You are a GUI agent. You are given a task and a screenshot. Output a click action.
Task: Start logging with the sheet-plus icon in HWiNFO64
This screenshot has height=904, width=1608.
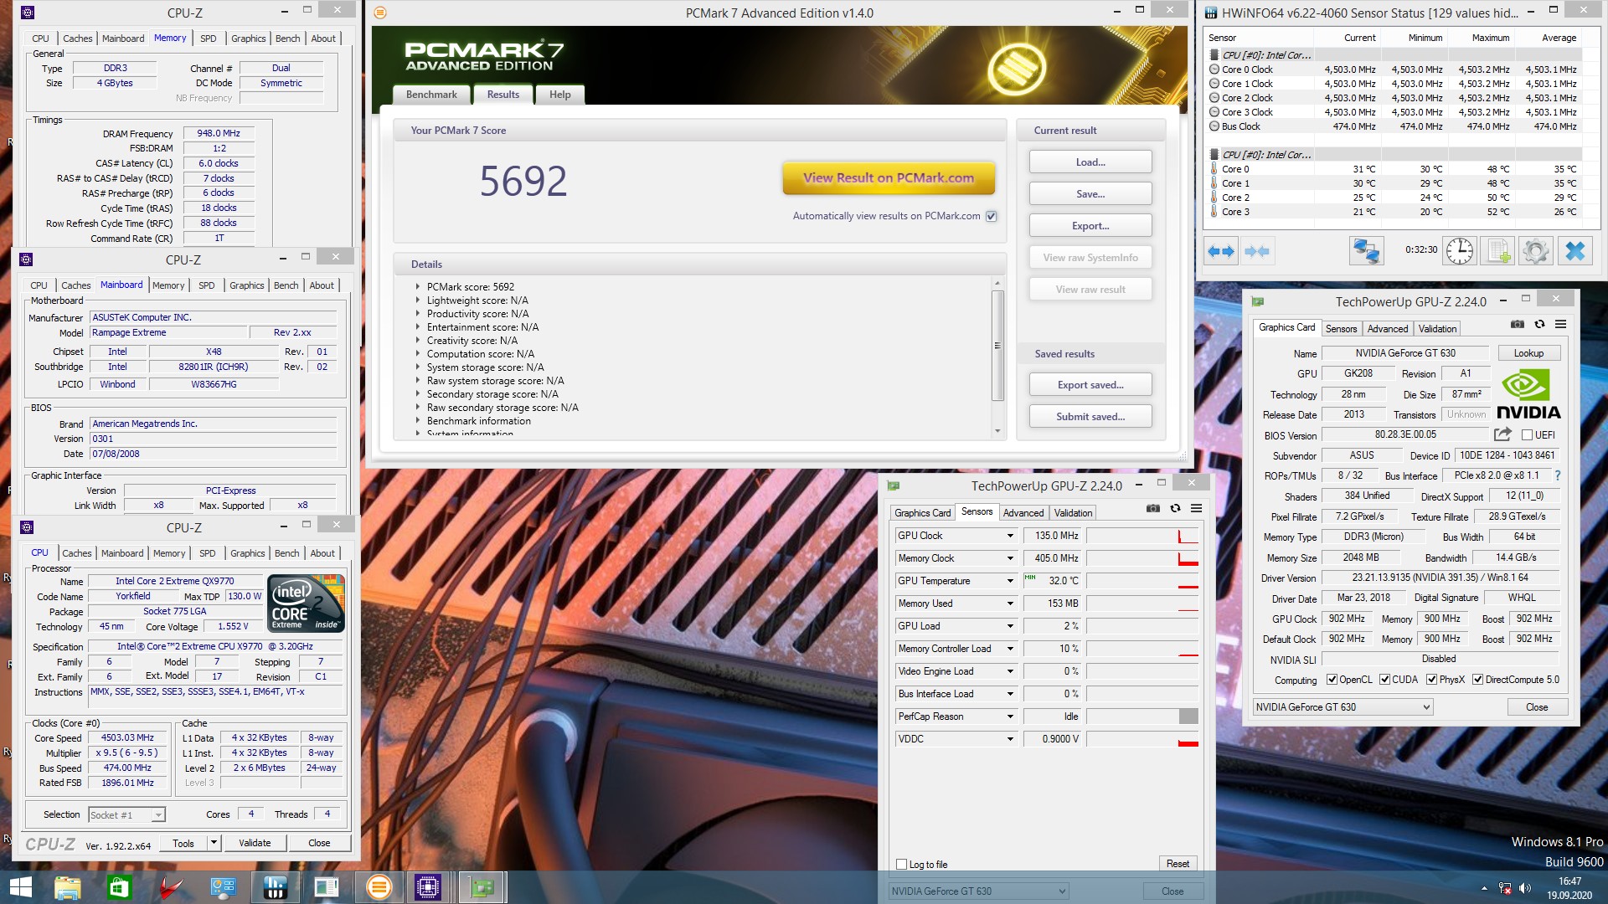(x=1497, y=251)
